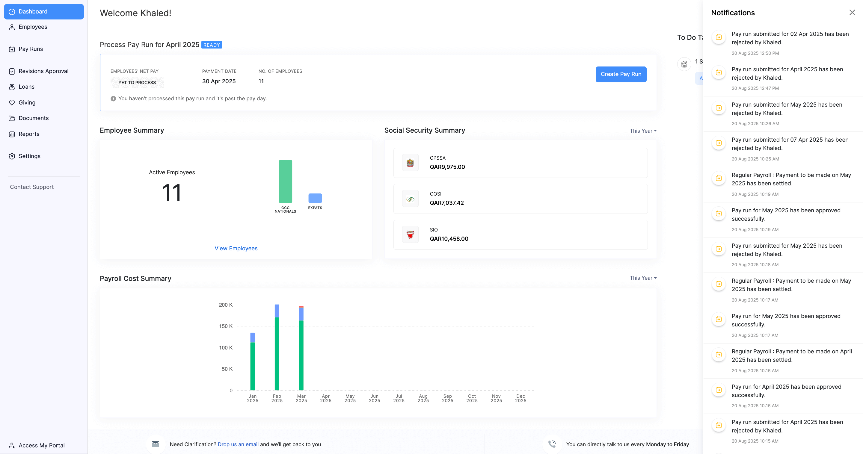This screenshot has width=863, height=454.
Task: Click the GPSSA emblem icon
Action: (x=410, y=163)
